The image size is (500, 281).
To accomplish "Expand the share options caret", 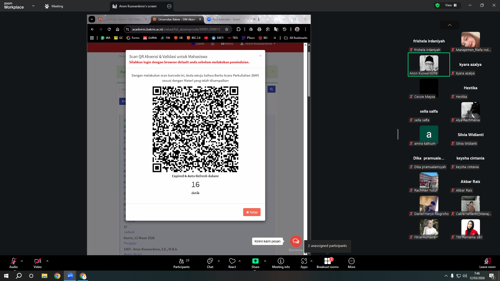I will (x=265, y=261).
